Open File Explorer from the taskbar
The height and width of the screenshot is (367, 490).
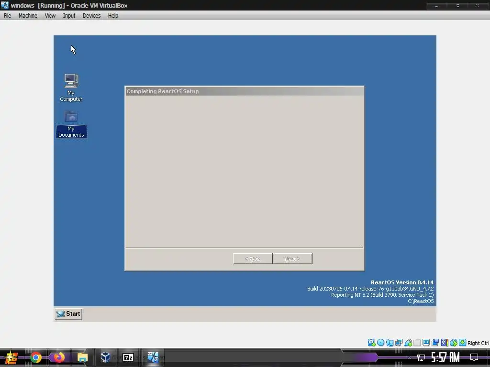(x=82, y=357)
